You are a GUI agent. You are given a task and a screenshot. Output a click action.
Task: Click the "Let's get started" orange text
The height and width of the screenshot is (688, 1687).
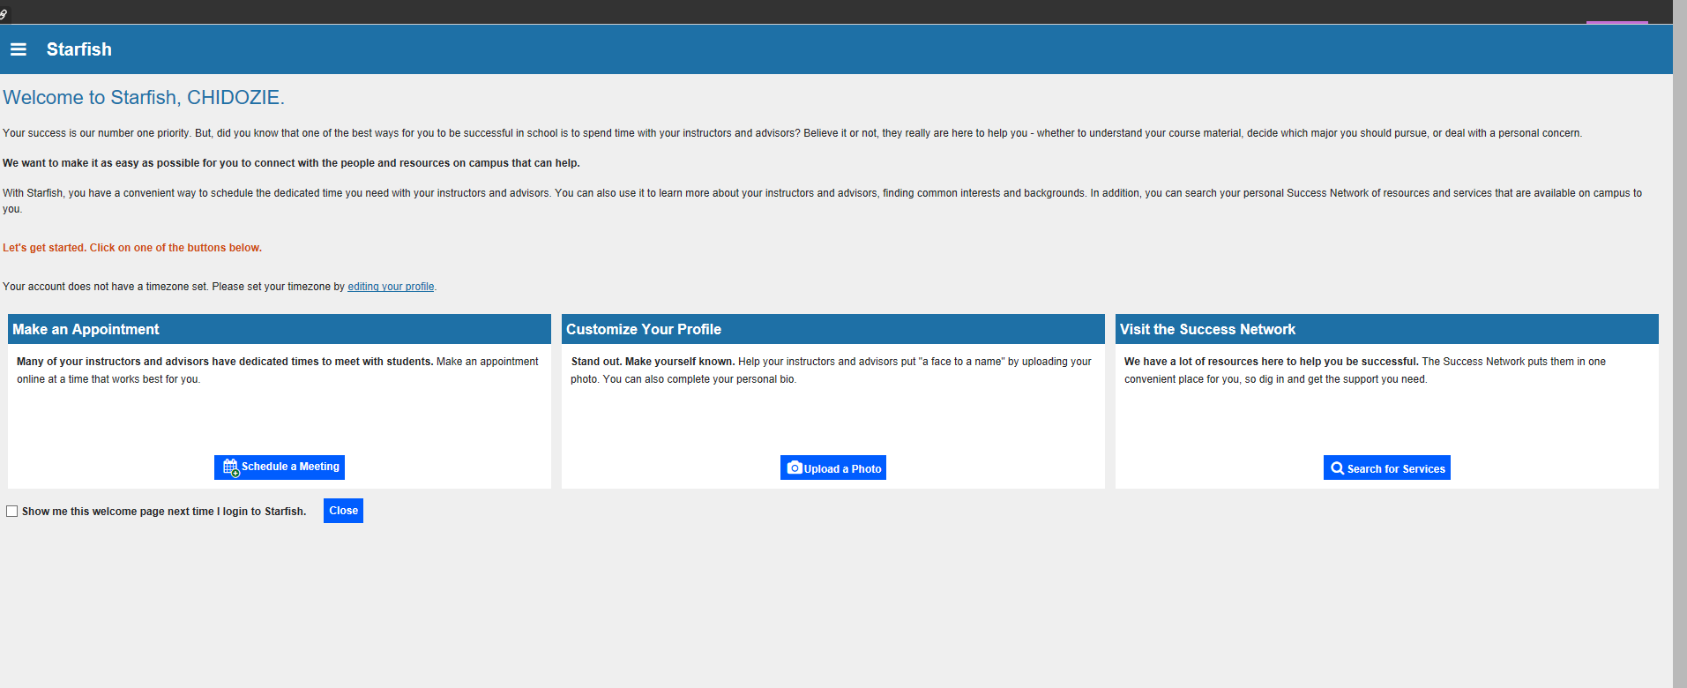point(132,248)
